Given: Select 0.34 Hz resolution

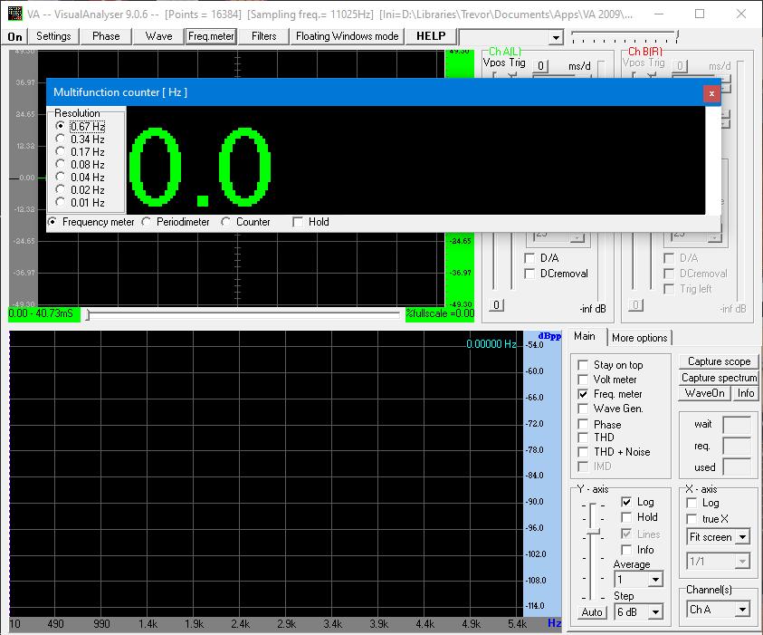Looking at the screenshot, I should pos(61,139).
